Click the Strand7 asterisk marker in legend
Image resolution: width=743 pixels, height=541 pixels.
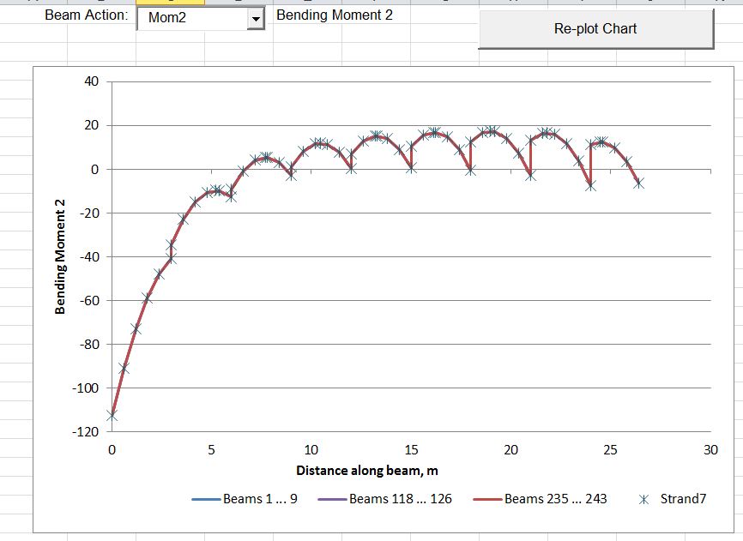[x=643, y=499]
